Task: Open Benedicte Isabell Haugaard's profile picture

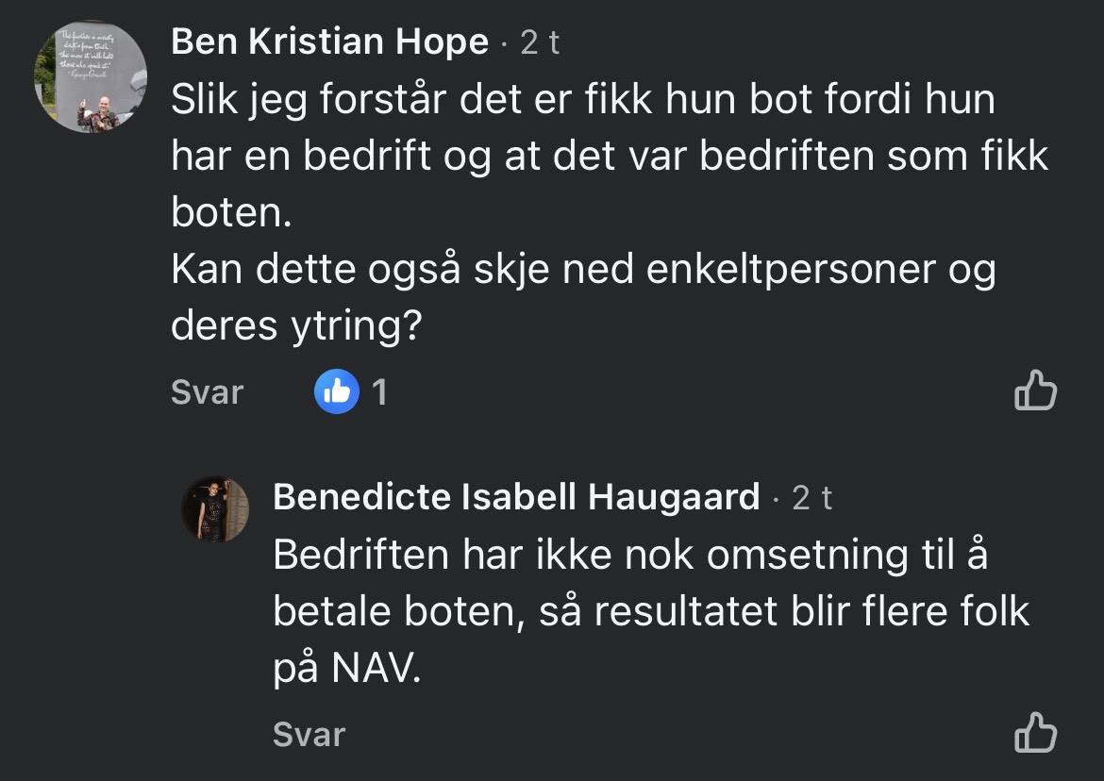Action: pos(215,509)
